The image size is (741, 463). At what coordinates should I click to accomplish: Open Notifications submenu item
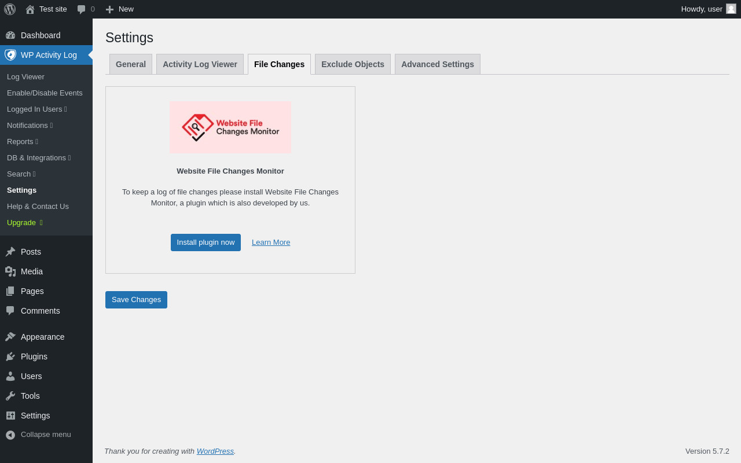click(46, 126)
